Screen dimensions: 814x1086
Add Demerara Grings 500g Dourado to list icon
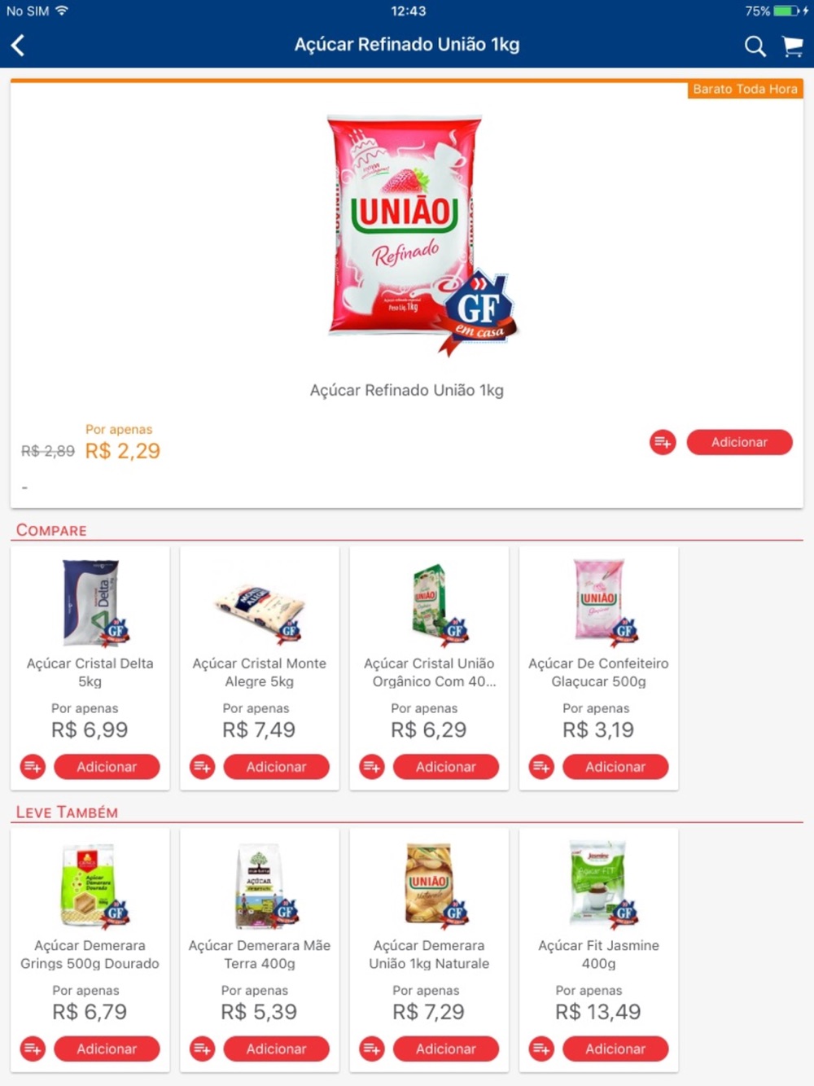tap(33, 1049)
